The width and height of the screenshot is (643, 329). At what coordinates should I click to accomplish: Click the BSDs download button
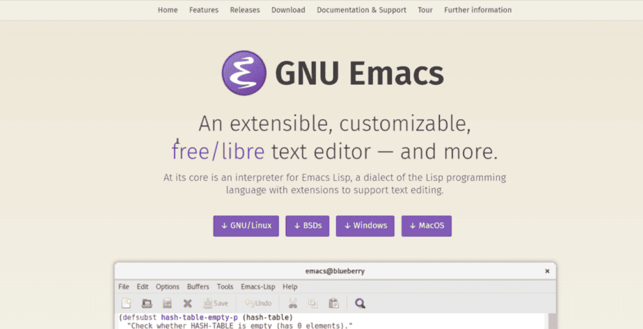pos(308,226)
